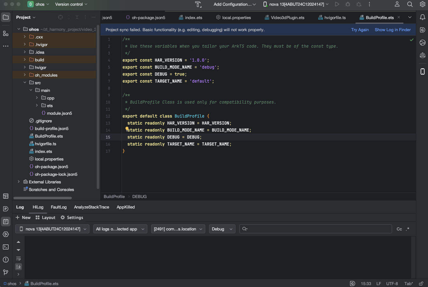428x287 pixels.
Task: Click the build hammer icon in toolbar
Action: pyautogui.click(x=198, y=4)
